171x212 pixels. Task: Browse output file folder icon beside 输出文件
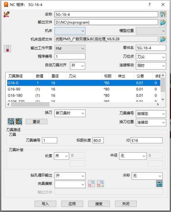click(x=163, y=23)
